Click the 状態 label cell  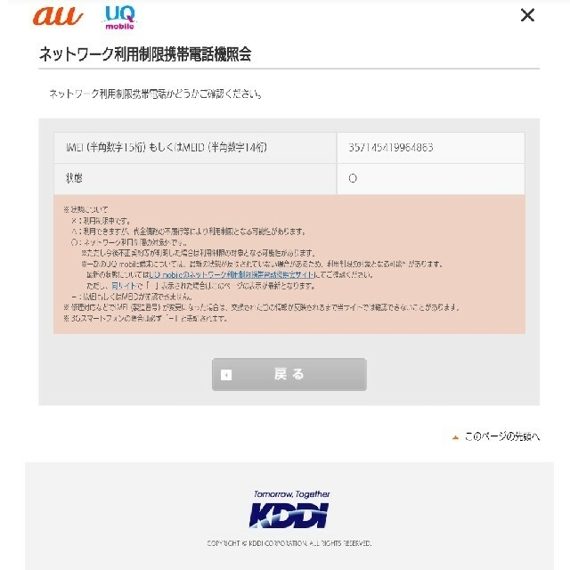[195, 178]
